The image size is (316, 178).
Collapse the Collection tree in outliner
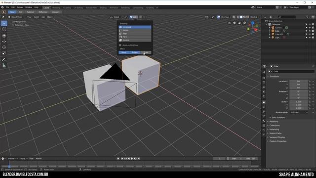266,24
